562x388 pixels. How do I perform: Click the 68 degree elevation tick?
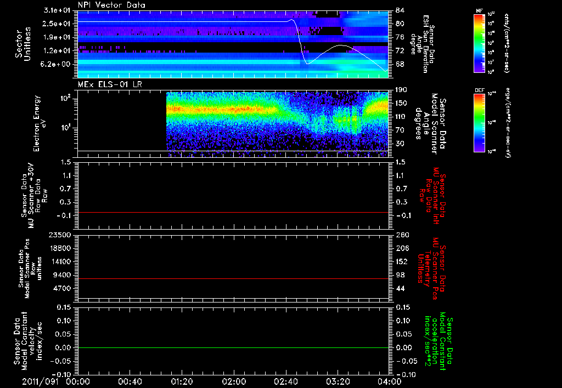point(400,65)
